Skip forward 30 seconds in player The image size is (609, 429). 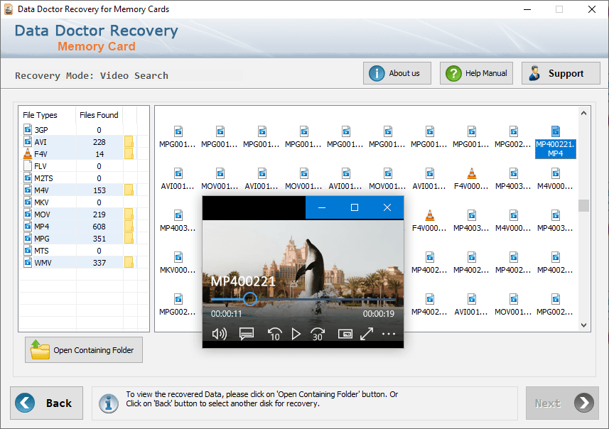click(318, 334)
